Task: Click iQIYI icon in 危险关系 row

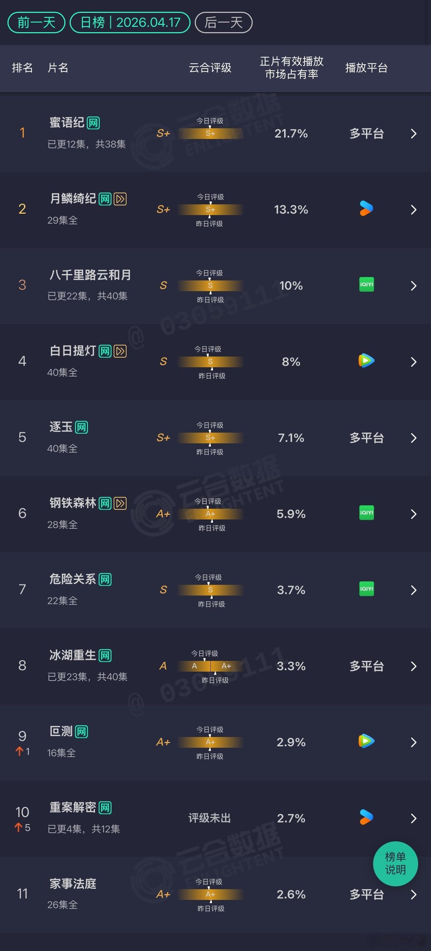Action: click(x=366, y=589)
